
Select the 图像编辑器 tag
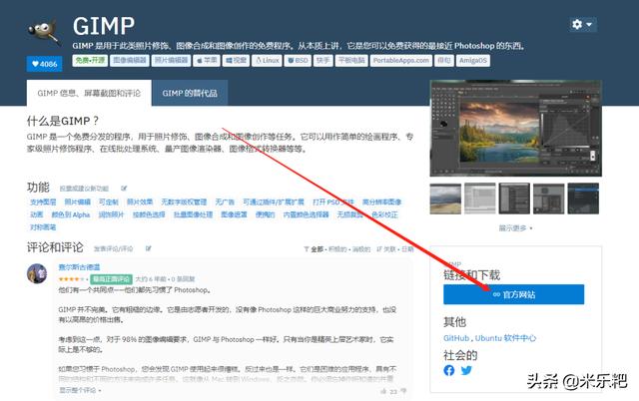pyautogui.click(x=130, y=60)
